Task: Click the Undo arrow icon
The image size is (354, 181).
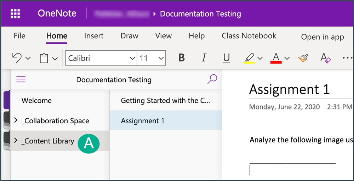Action: click(17, 58)
